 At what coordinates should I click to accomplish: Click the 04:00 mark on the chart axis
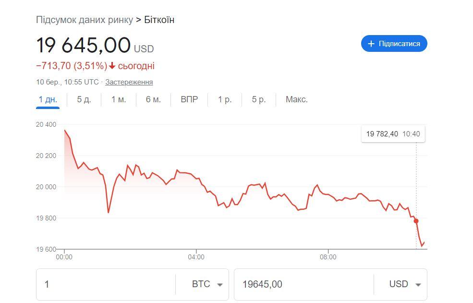(x=196, y=257)
